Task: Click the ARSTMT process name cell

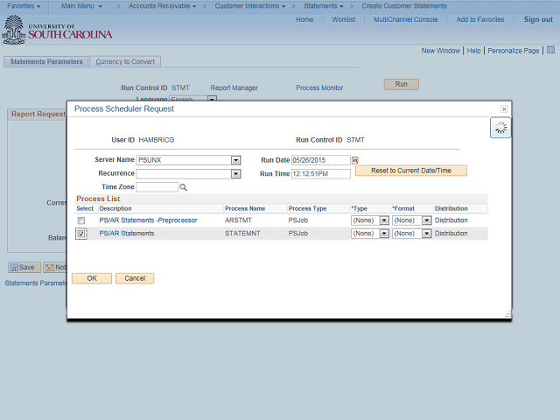Action: [x=238, y=220]
